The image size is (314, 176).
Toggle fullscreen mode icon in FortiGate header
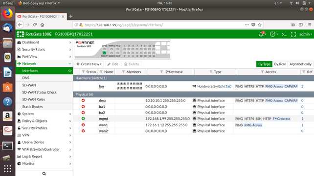point(293,34)
